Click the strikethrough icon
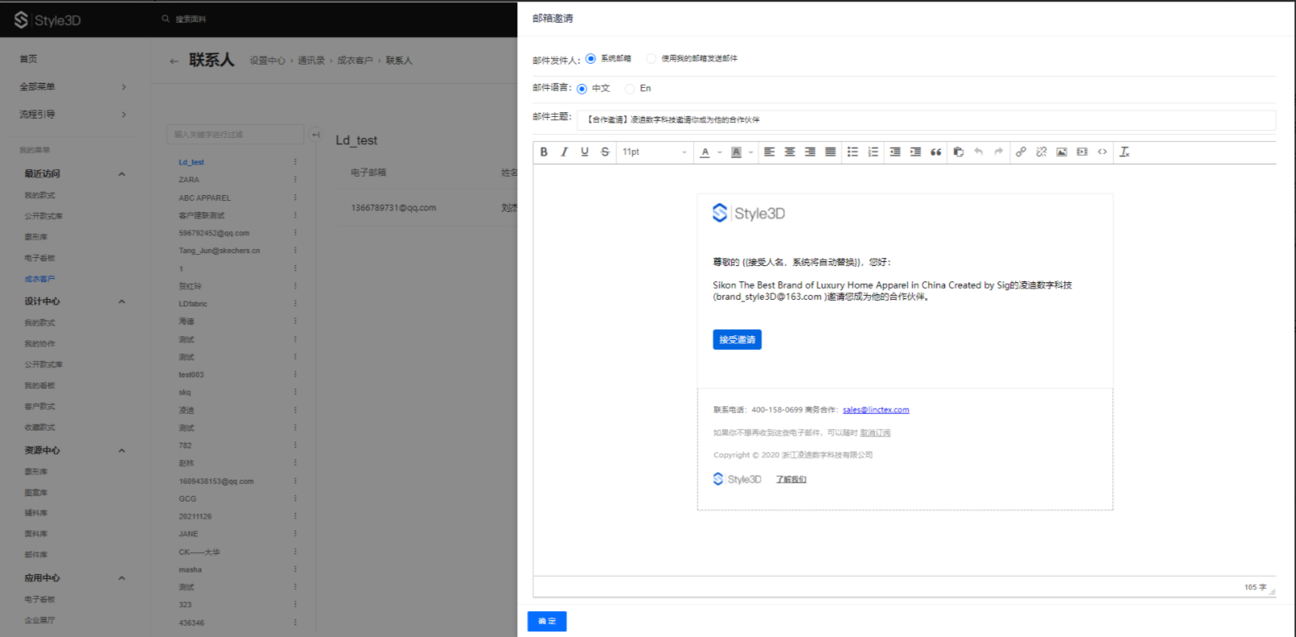The width and height of the screenshot is (1296, 637). click(x=605, y=152)
